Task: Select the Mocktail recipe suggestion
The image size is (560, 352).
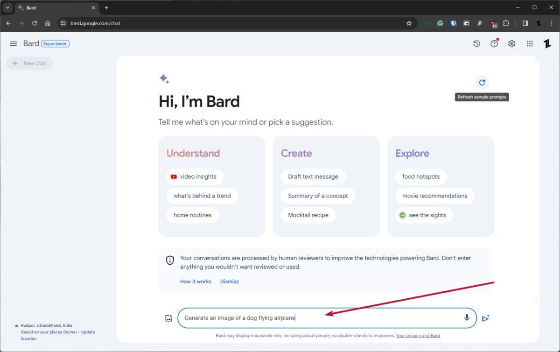Action: (308, 215)
